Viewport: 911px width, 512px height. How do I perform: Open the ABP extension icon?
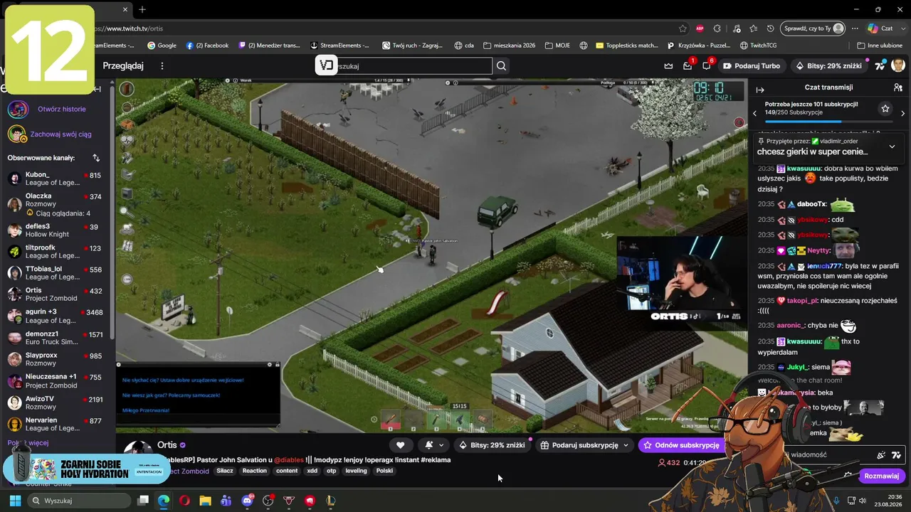click(700, 28)
